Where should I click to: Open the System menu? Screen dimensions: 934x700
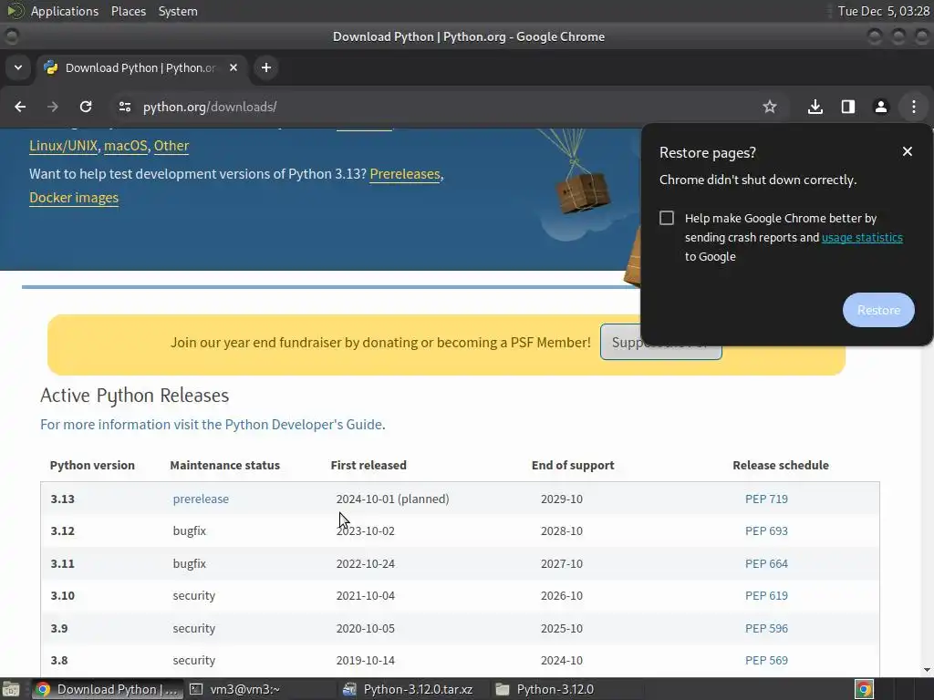[178, 11]
